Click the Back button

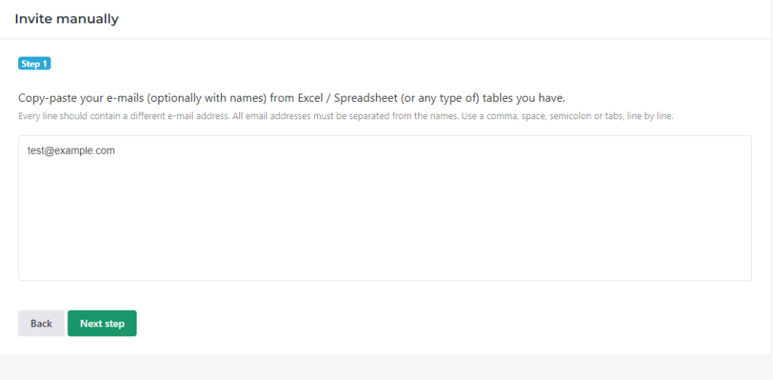pyautogui.click(x=41, y=323)
